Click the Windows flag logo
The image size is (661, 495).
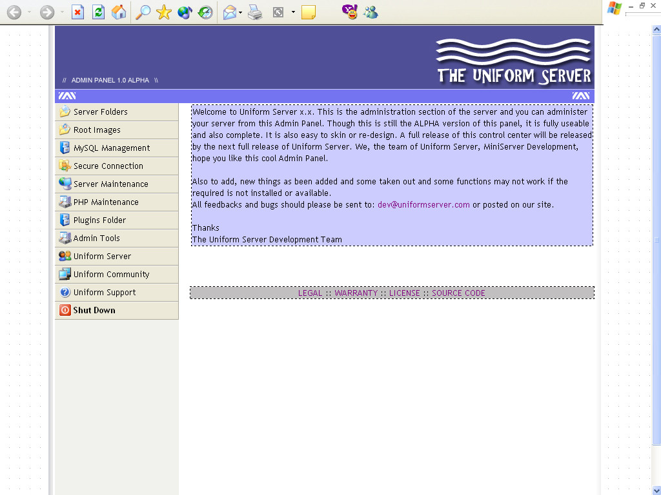[615, 8]
